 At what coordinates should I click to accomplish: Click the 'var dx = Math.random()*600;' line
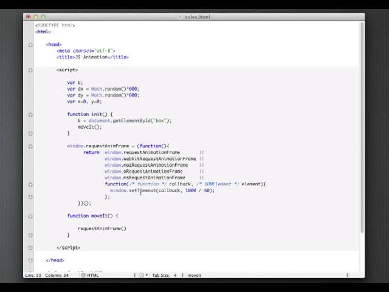click(x=103, y=89)
